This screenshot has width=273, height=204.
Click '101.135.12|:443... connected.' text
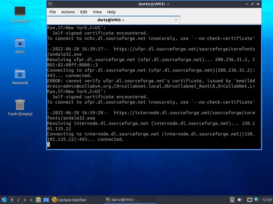click(x=86, y=139)
